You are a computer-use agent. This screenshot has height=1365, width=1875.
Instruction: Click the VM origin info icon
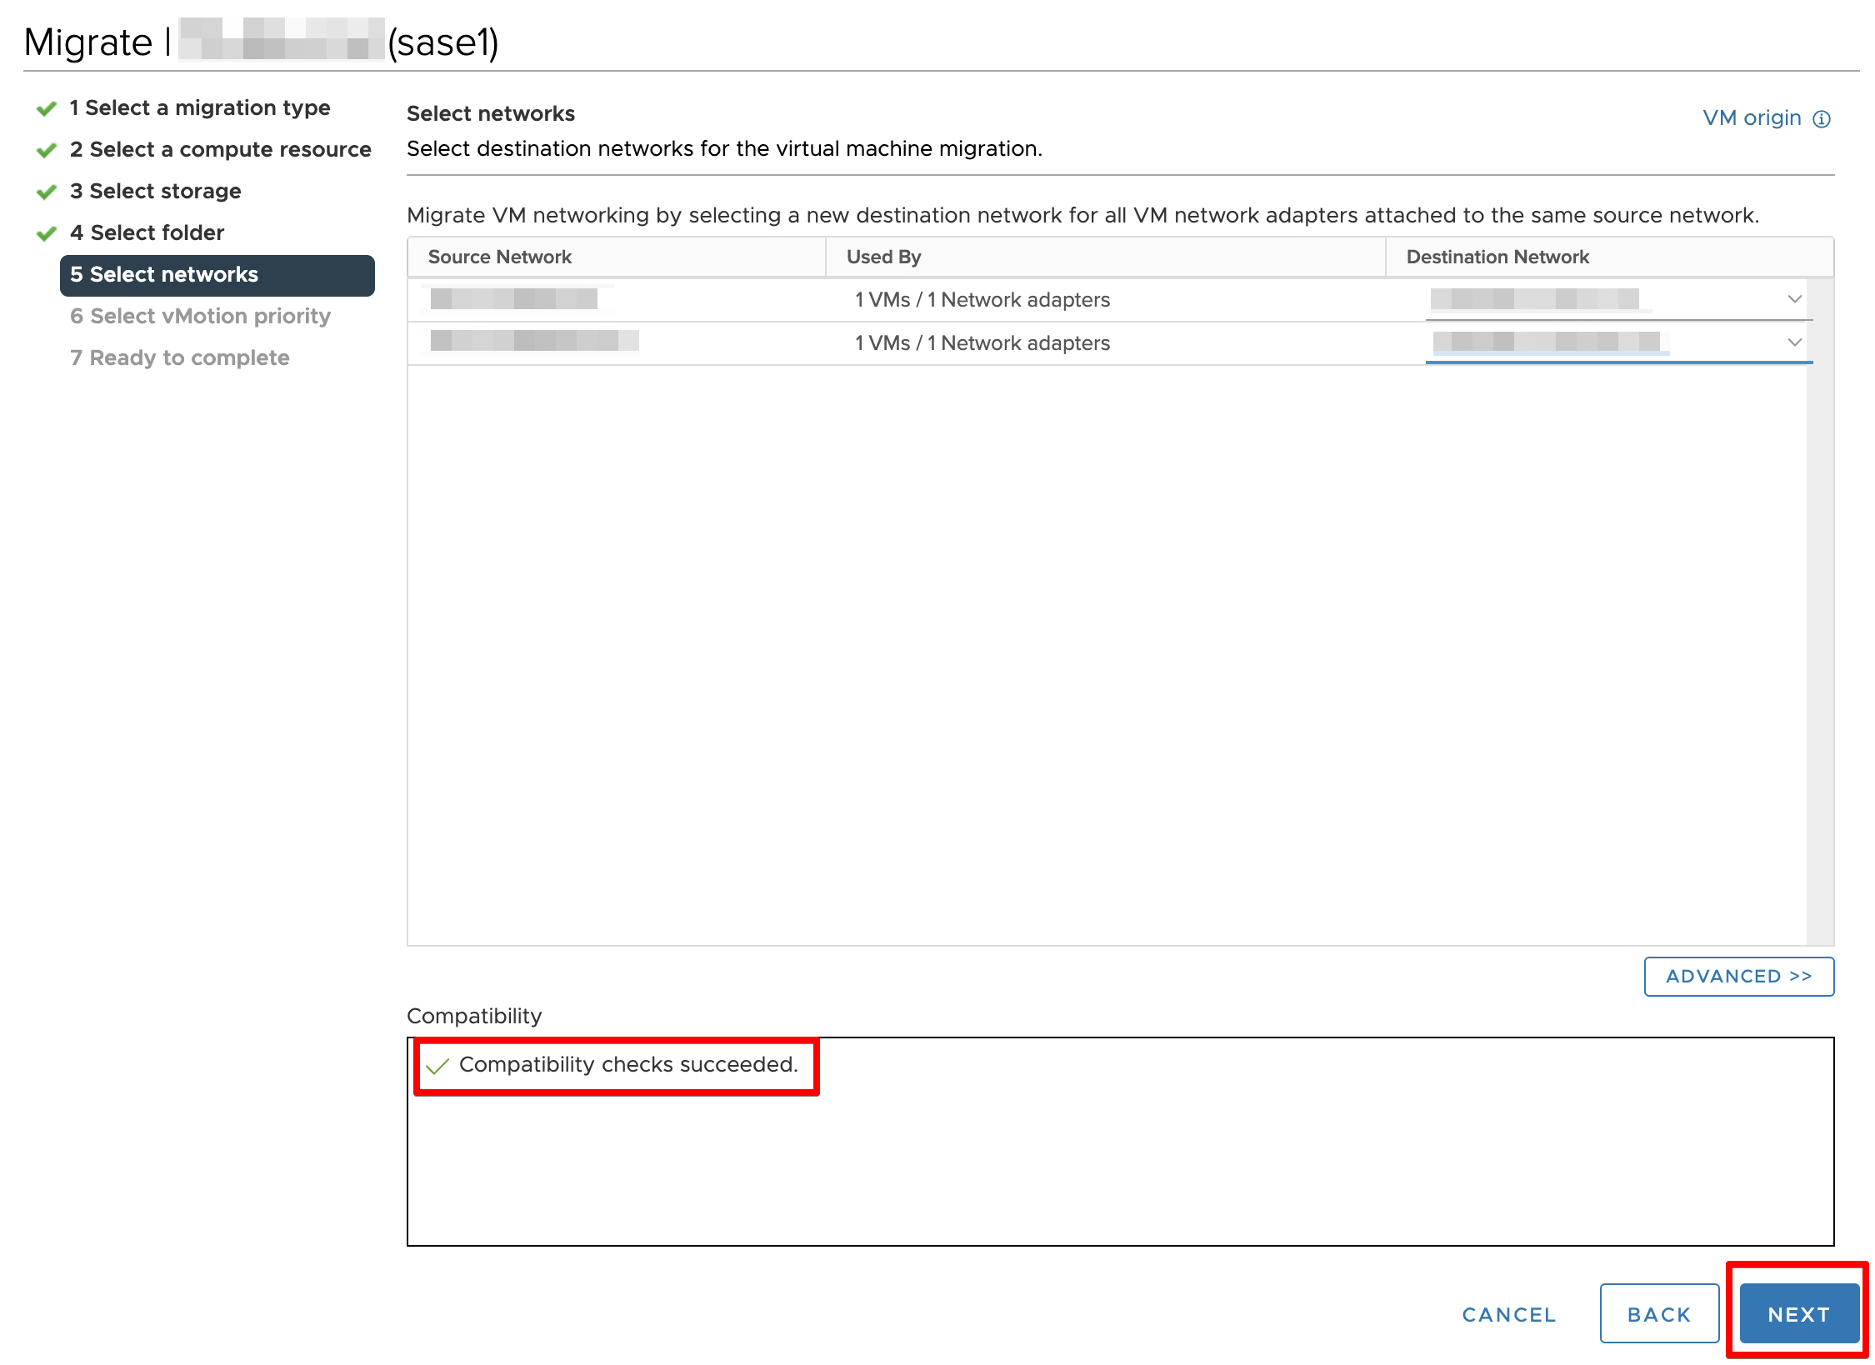[x=1822, y=119]
